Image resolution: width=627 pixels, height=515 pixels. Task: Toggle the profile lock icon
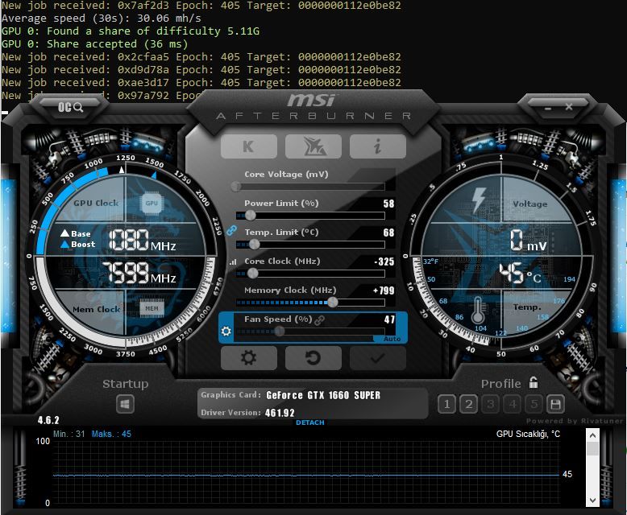[534, 382]
